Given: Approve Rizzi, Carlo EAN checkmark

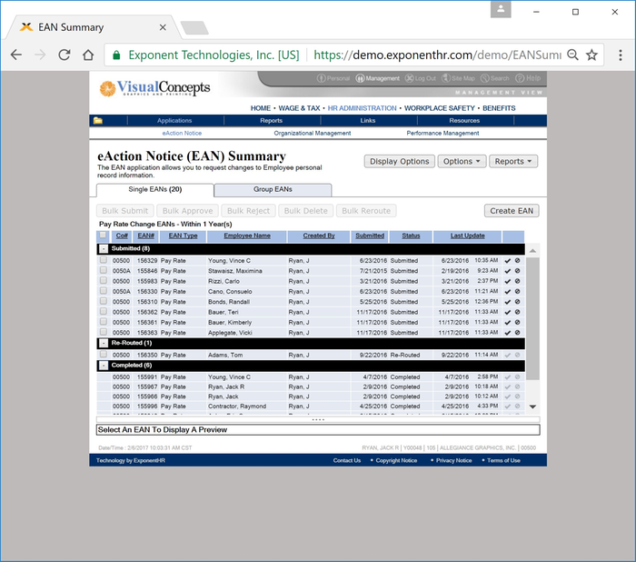Looking at the screenshot, I should [507, 281].
